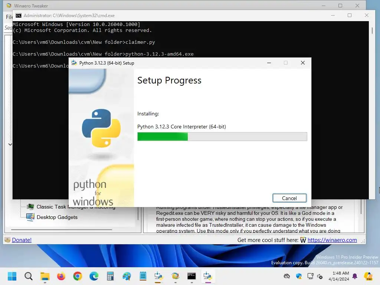The image size is (380, 285).
Task: Close the Winaero Tweaker window
Action: pyautogui.click(x=357, y=6)
